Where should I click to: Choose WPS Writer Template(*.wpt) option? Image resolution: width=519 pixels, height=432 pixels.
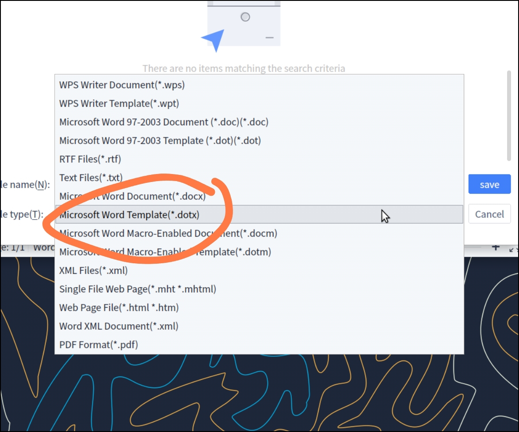click(259, 103)
